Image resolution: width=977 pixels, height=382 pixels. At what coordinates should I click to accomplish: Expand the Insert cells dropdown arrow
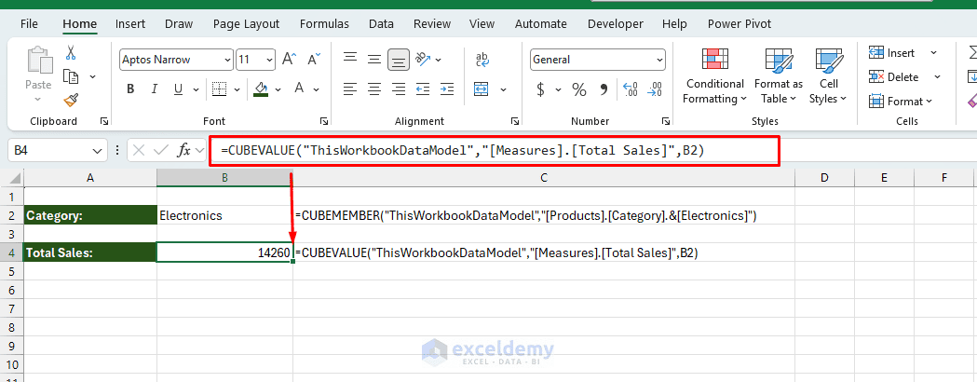[x=933, y=53]
